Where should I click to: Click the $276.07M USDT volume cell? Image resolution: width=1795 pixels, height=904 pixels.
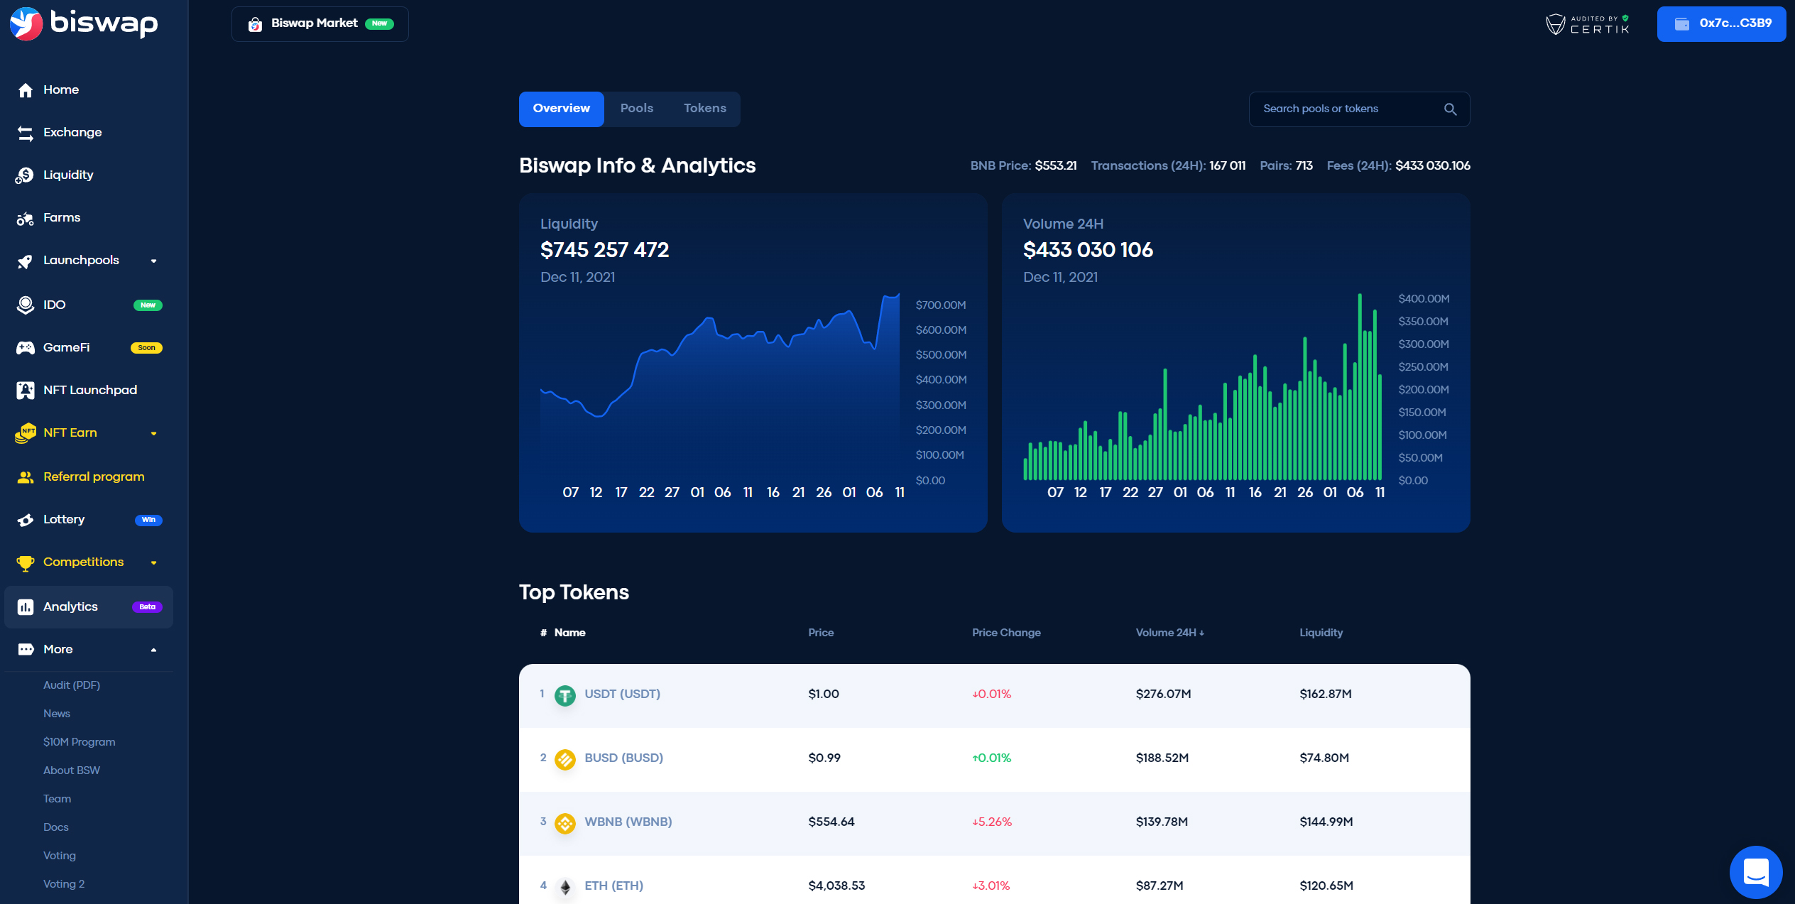(x=1163, y=694)
